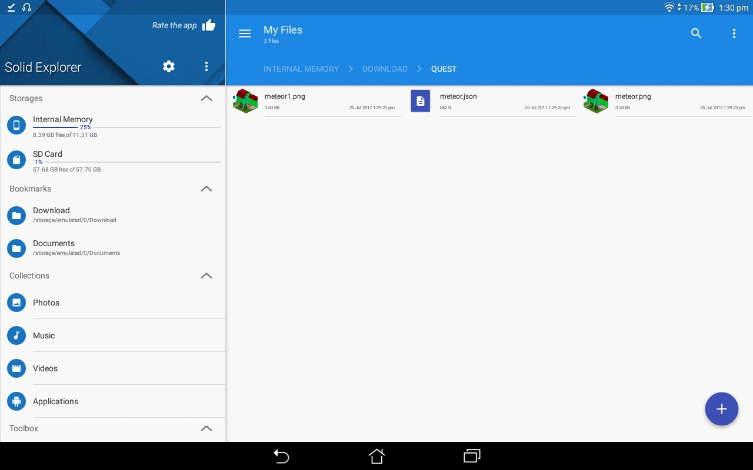Open the Download bookmark label

tap(51, 210)
